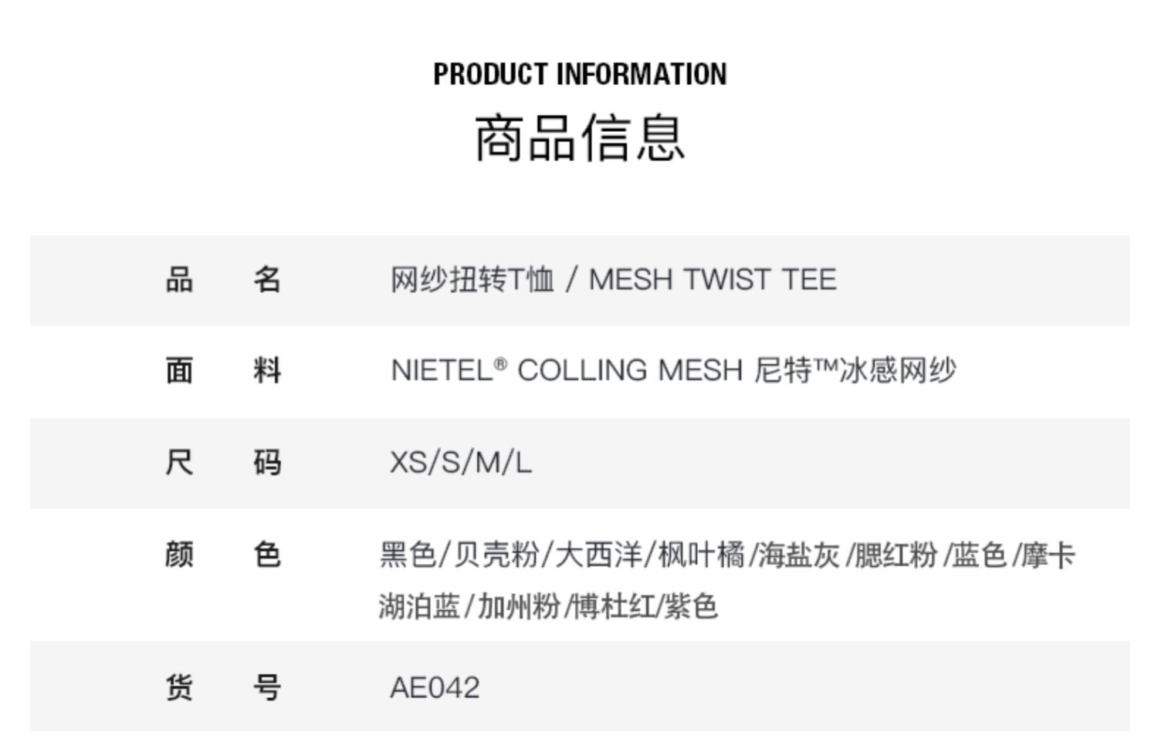Select the 品名 row label
This screenshot has width=1158, height=752.
tap(223, 279)
